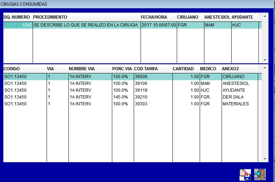This screenshot has height=182, width=275.
Task: Click SO1.13450 code in the CIRUJANO row
Action: pos(25,77)
